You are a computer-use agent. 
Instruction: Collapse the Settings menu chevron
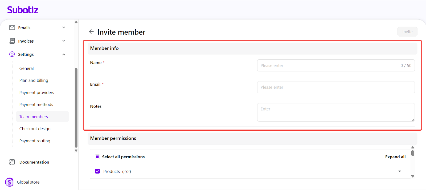pyautogui.click(x=64, y=55)
